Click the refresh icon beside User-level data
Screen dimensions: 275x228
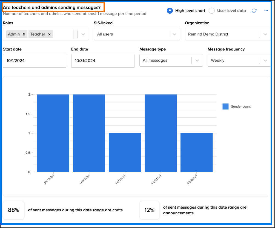254,11
